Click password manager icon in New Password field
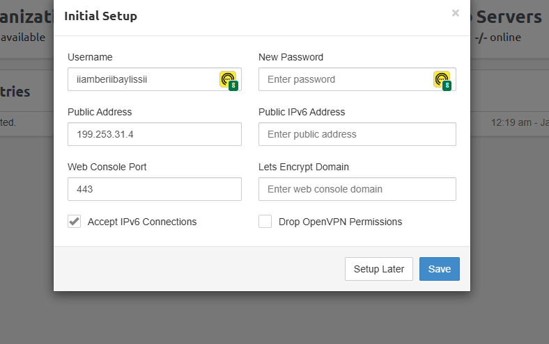549x344 pixels. click(442, 80)
